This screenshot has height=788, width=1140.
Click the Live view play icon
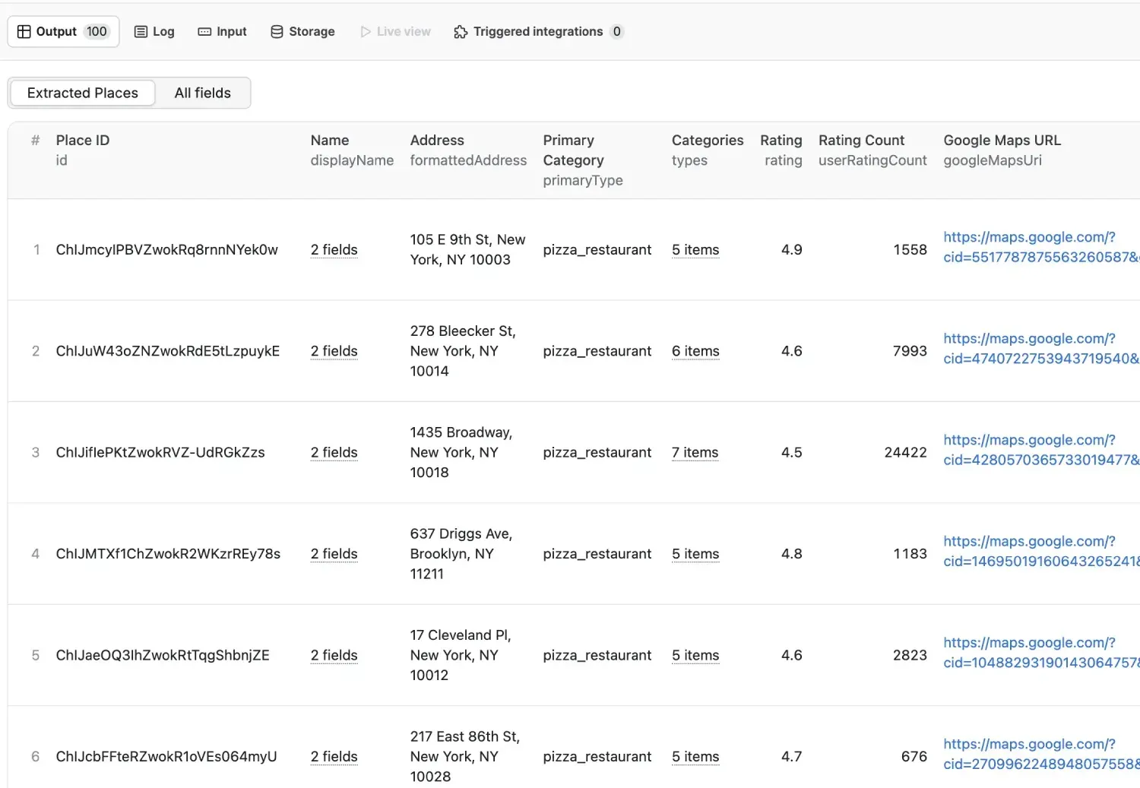pos(366,31)
